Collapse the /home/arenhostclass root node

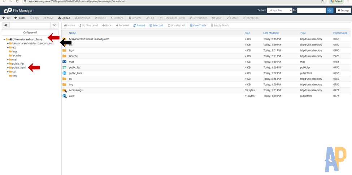[x=4, y=39]
